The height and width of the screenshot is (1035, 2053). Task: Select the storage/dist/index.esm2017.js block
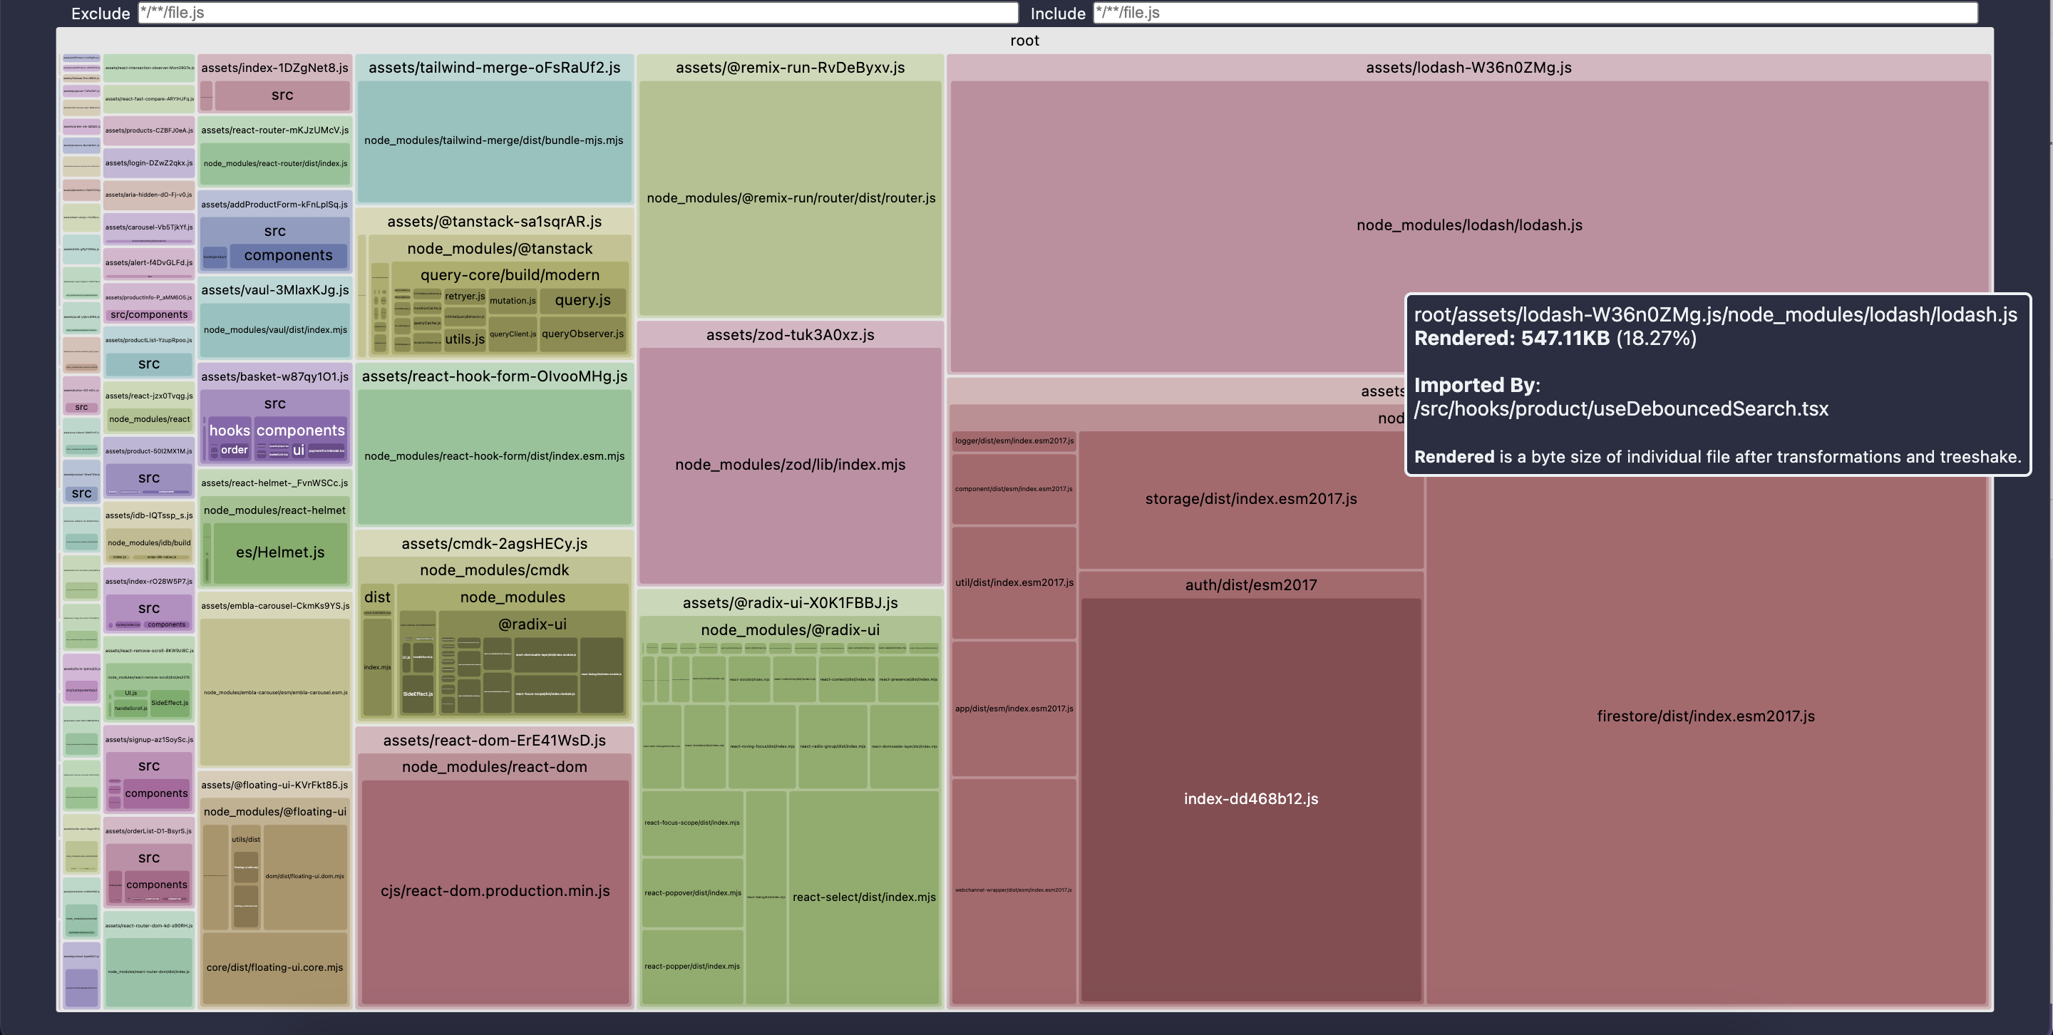(x=1250, y=499)
